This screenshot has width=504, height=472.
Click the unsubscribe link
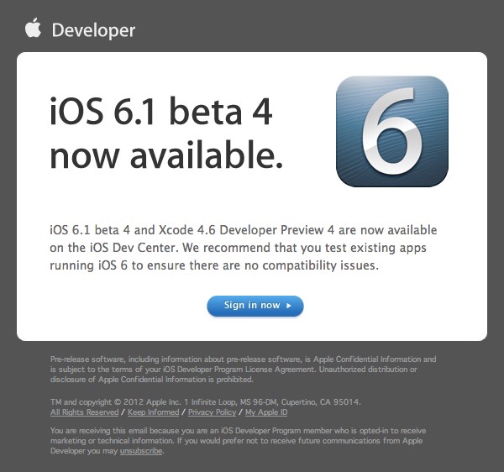141,451
